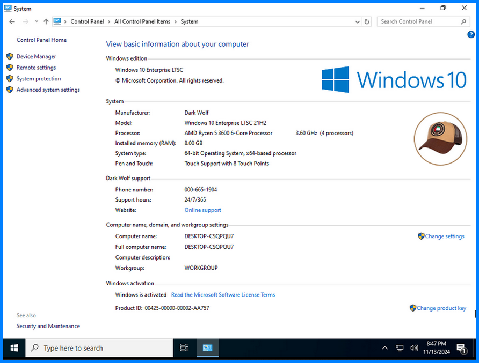Click the shield icon beside Remote settings

[x=10, y=68]
